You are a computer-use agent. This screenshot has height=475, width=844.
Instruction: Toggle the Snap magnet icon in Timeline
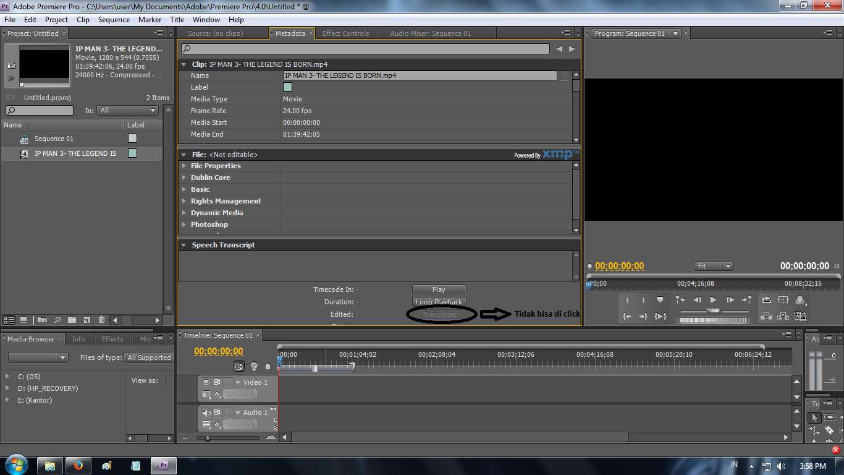click(239, 366)
